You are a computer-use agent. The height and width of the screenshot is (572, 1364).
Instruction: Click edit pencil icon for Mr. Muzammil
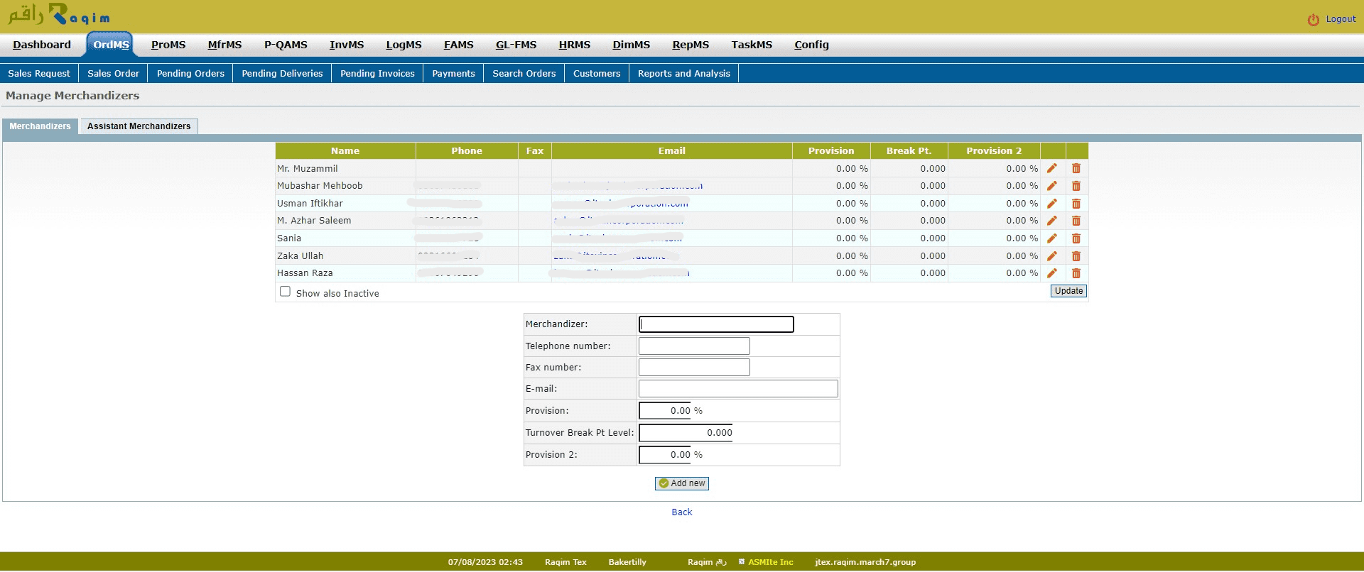1051,169
